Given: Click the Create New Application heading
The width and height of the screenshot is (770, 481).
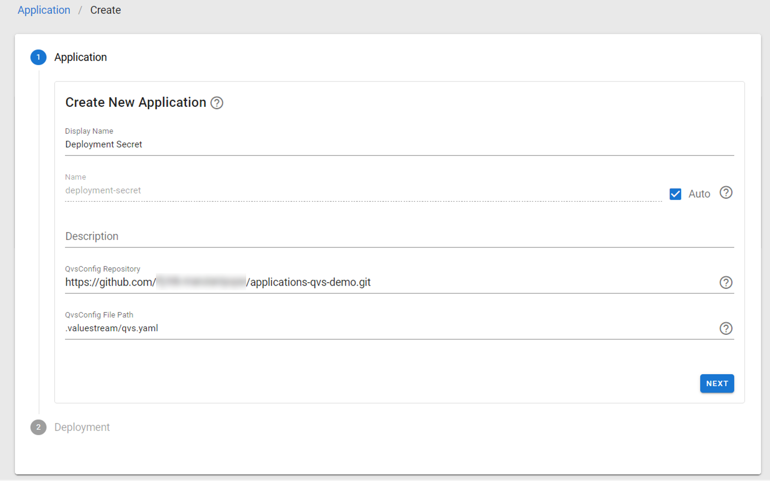Looking at the screenshot, I should (136, 103).
